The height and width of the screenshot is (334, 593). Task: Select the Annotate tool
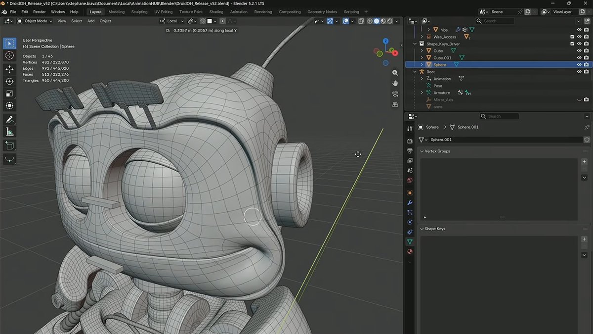pos(9,120)
